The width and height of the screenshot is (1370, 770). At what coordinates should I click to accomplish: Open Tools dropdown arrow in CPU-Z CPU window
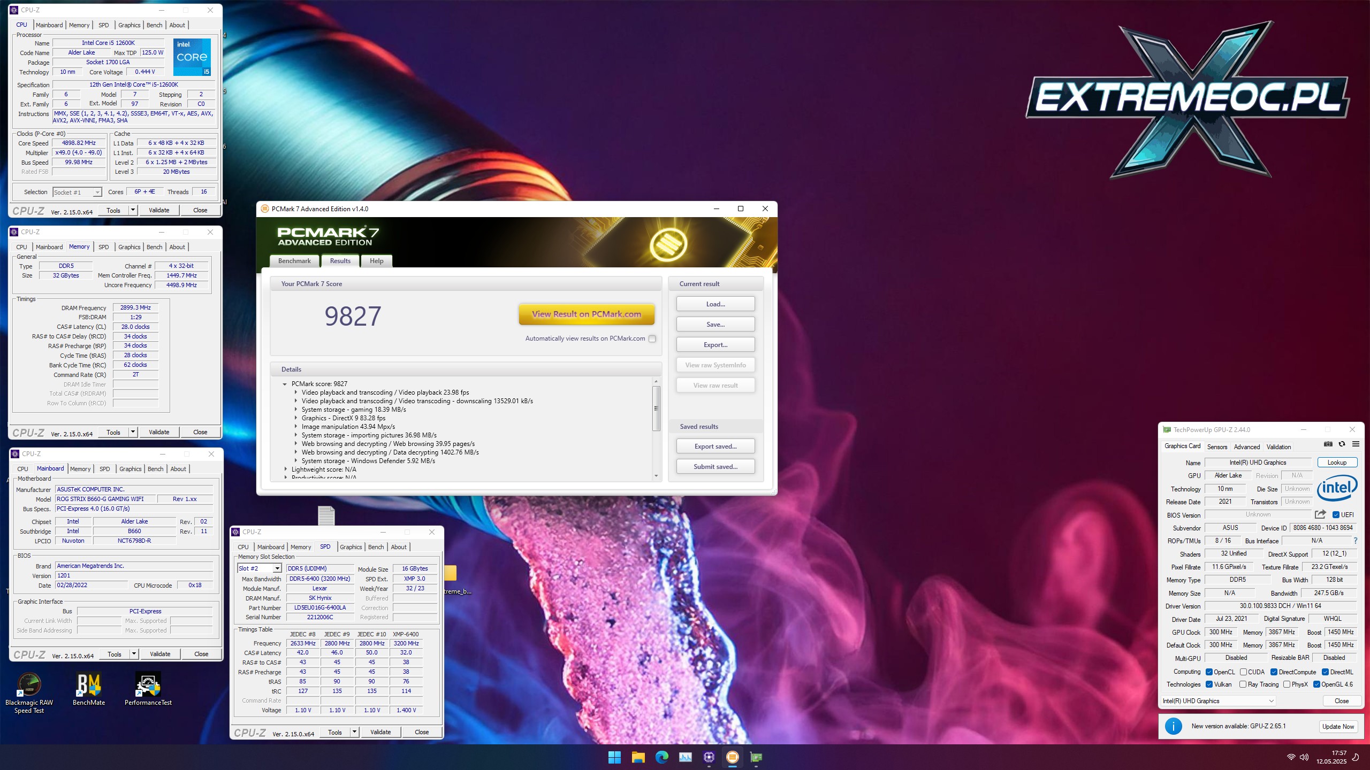click(x=133, y=210)
